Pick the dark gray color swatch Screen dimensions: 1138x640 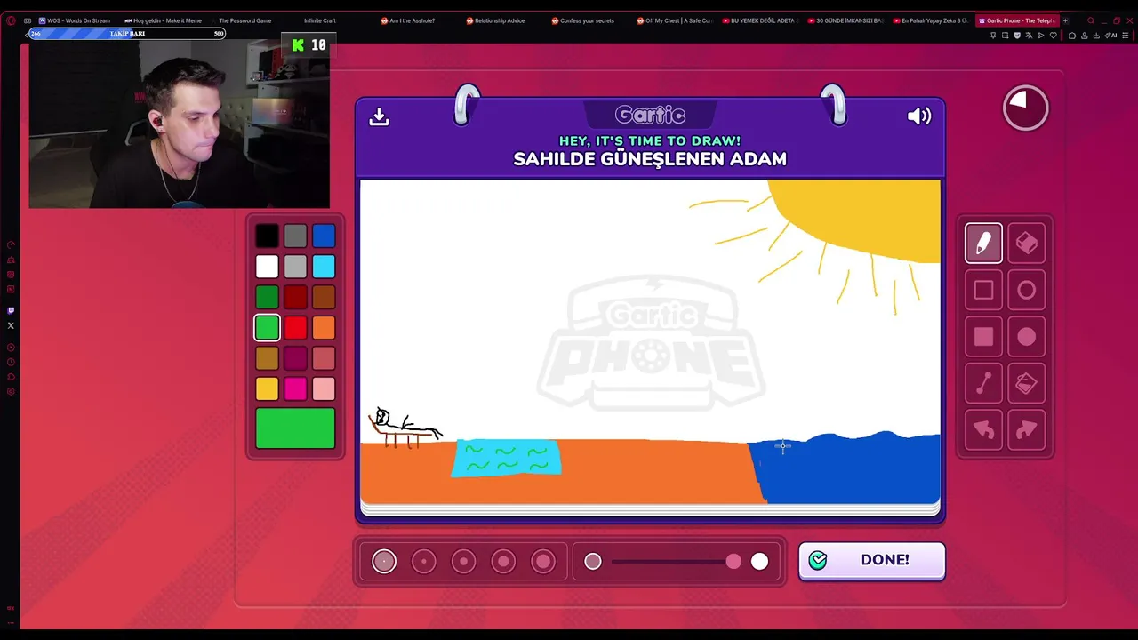coord(295,236)
